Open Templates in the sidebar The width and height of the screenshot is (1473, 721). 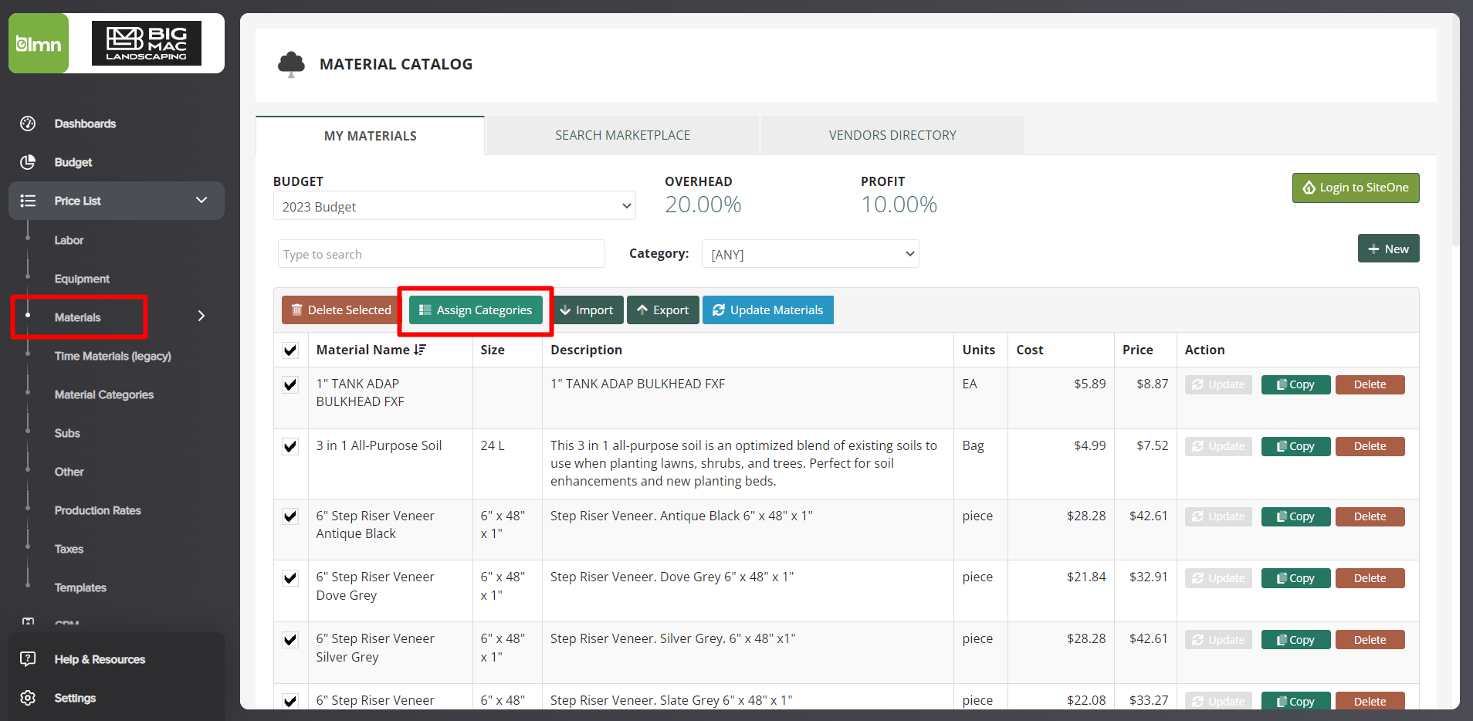[80, 587]
